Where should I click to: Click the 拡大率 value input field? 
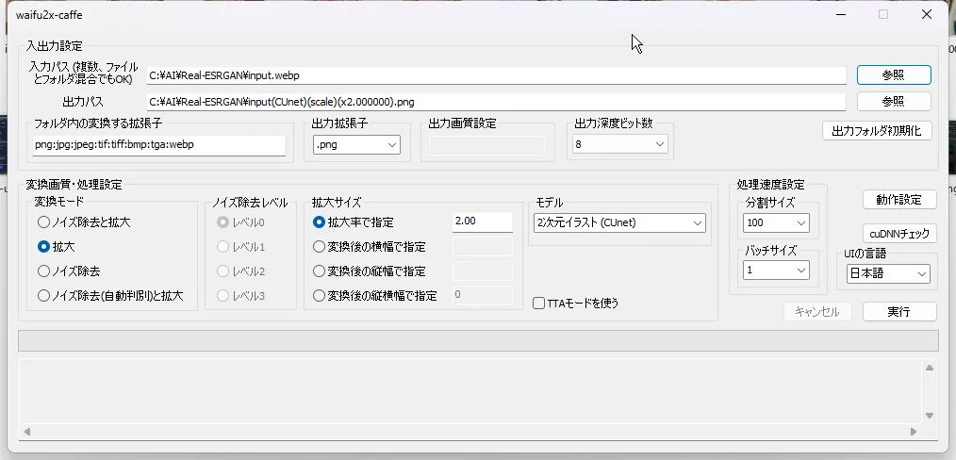point(482,222)
